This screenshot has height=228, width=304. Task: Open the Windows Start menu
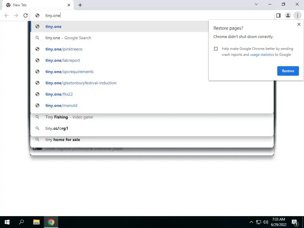click(7, 222)
